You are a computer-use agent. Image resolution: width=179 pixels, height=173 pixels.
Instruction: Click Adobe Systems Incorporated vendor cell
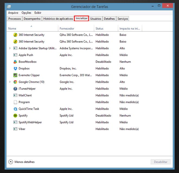point(76,48)
